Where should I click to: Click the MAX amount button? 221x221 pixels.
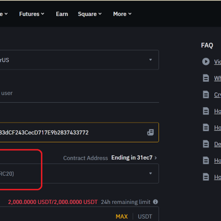[122, 217]
